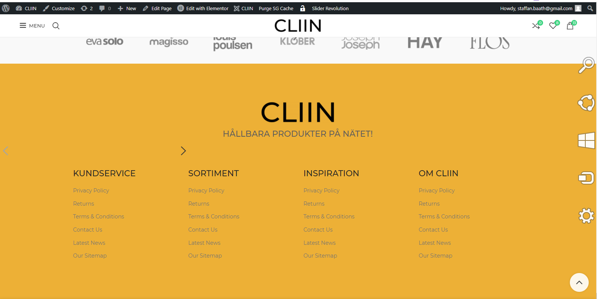
Task: Open Contact Us under KUNDSERVICE
Action: 87,230
